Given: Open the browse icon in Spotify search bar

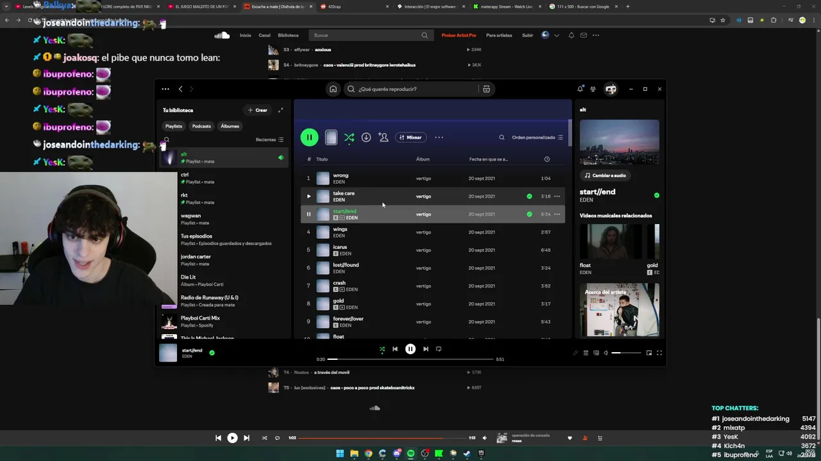Looking at the screenshot, I should pos(486,89).
